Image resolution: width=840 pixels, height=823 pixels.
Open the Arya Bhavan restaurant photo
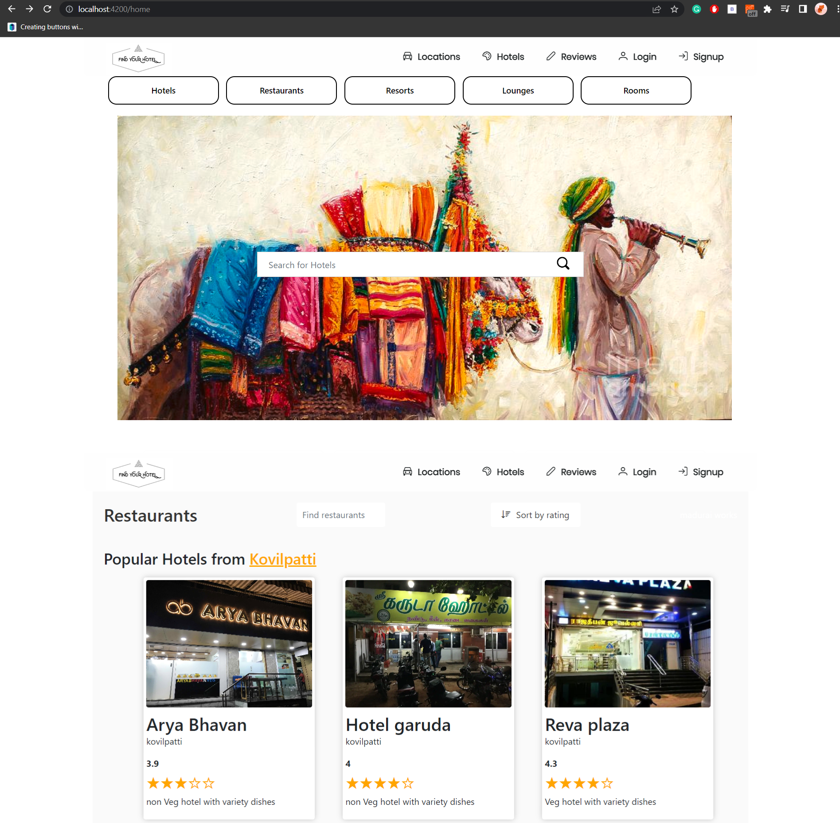[x=229, y=644]
